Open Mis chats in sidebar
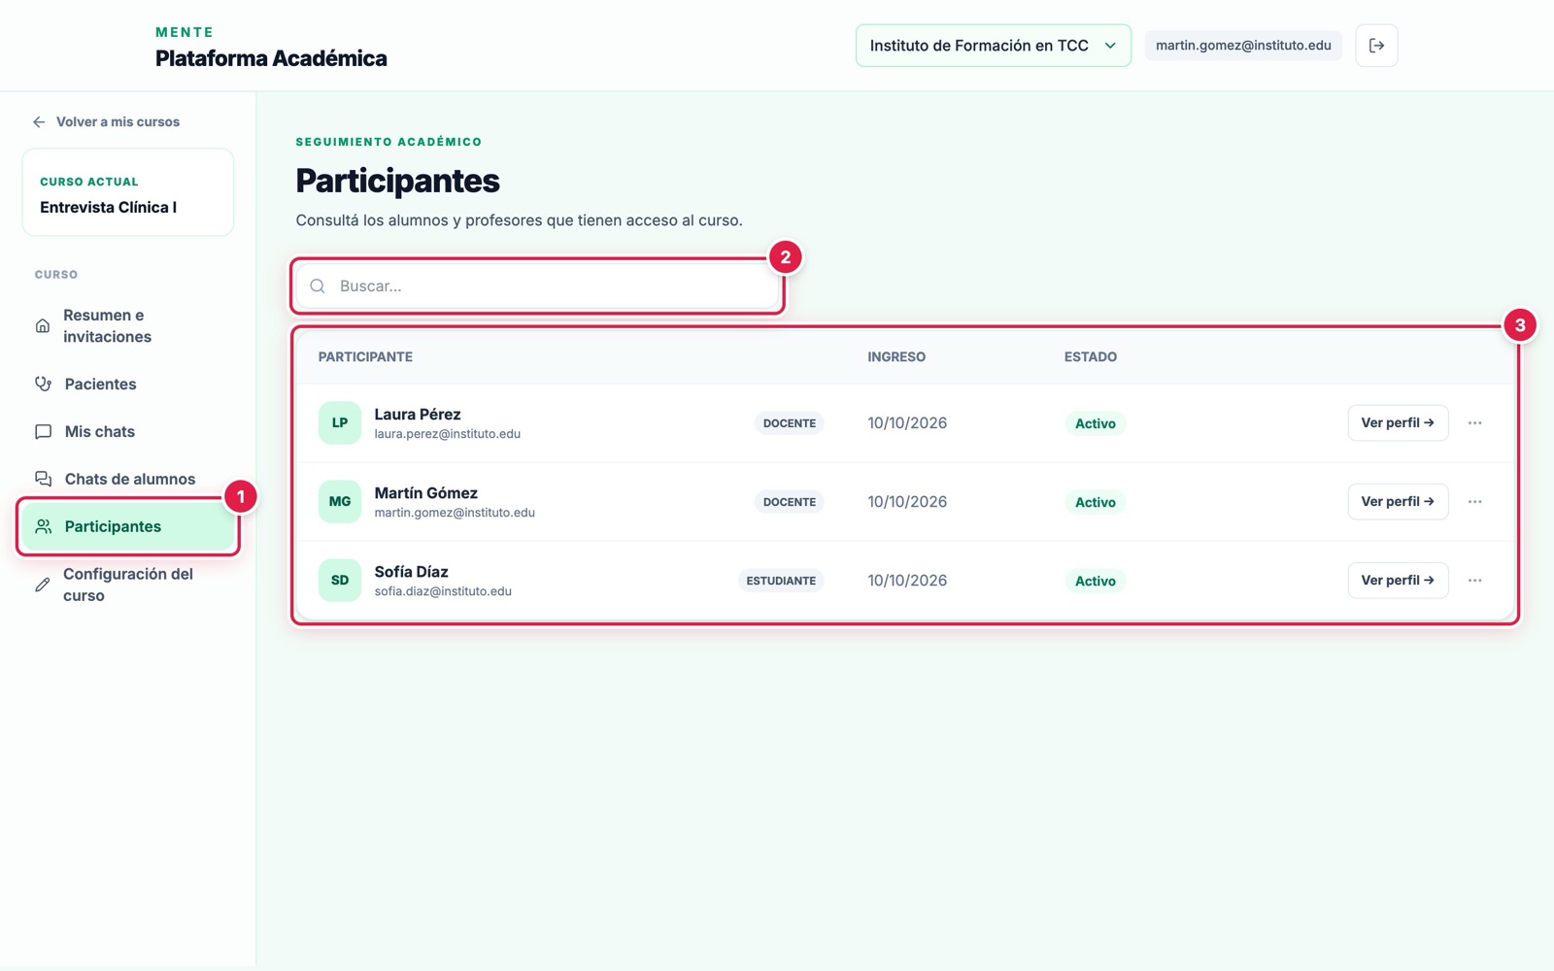1554x971 pixels. tap(127, 431)
